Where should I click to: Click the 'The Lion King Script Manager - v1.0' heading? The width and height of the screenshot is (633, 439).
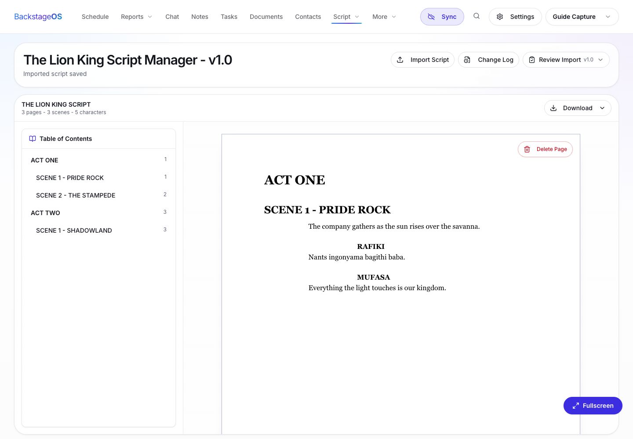[128, 60]
